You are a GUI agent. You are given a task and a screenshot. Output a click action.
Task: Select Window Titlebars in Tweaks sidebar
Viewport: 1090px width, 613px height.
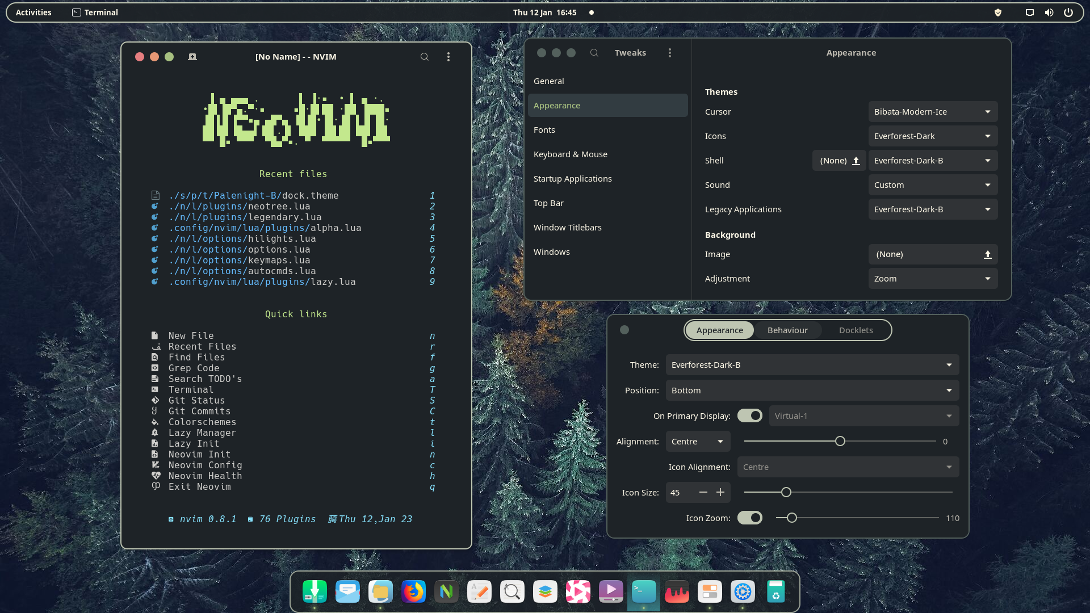coord(607,228)
